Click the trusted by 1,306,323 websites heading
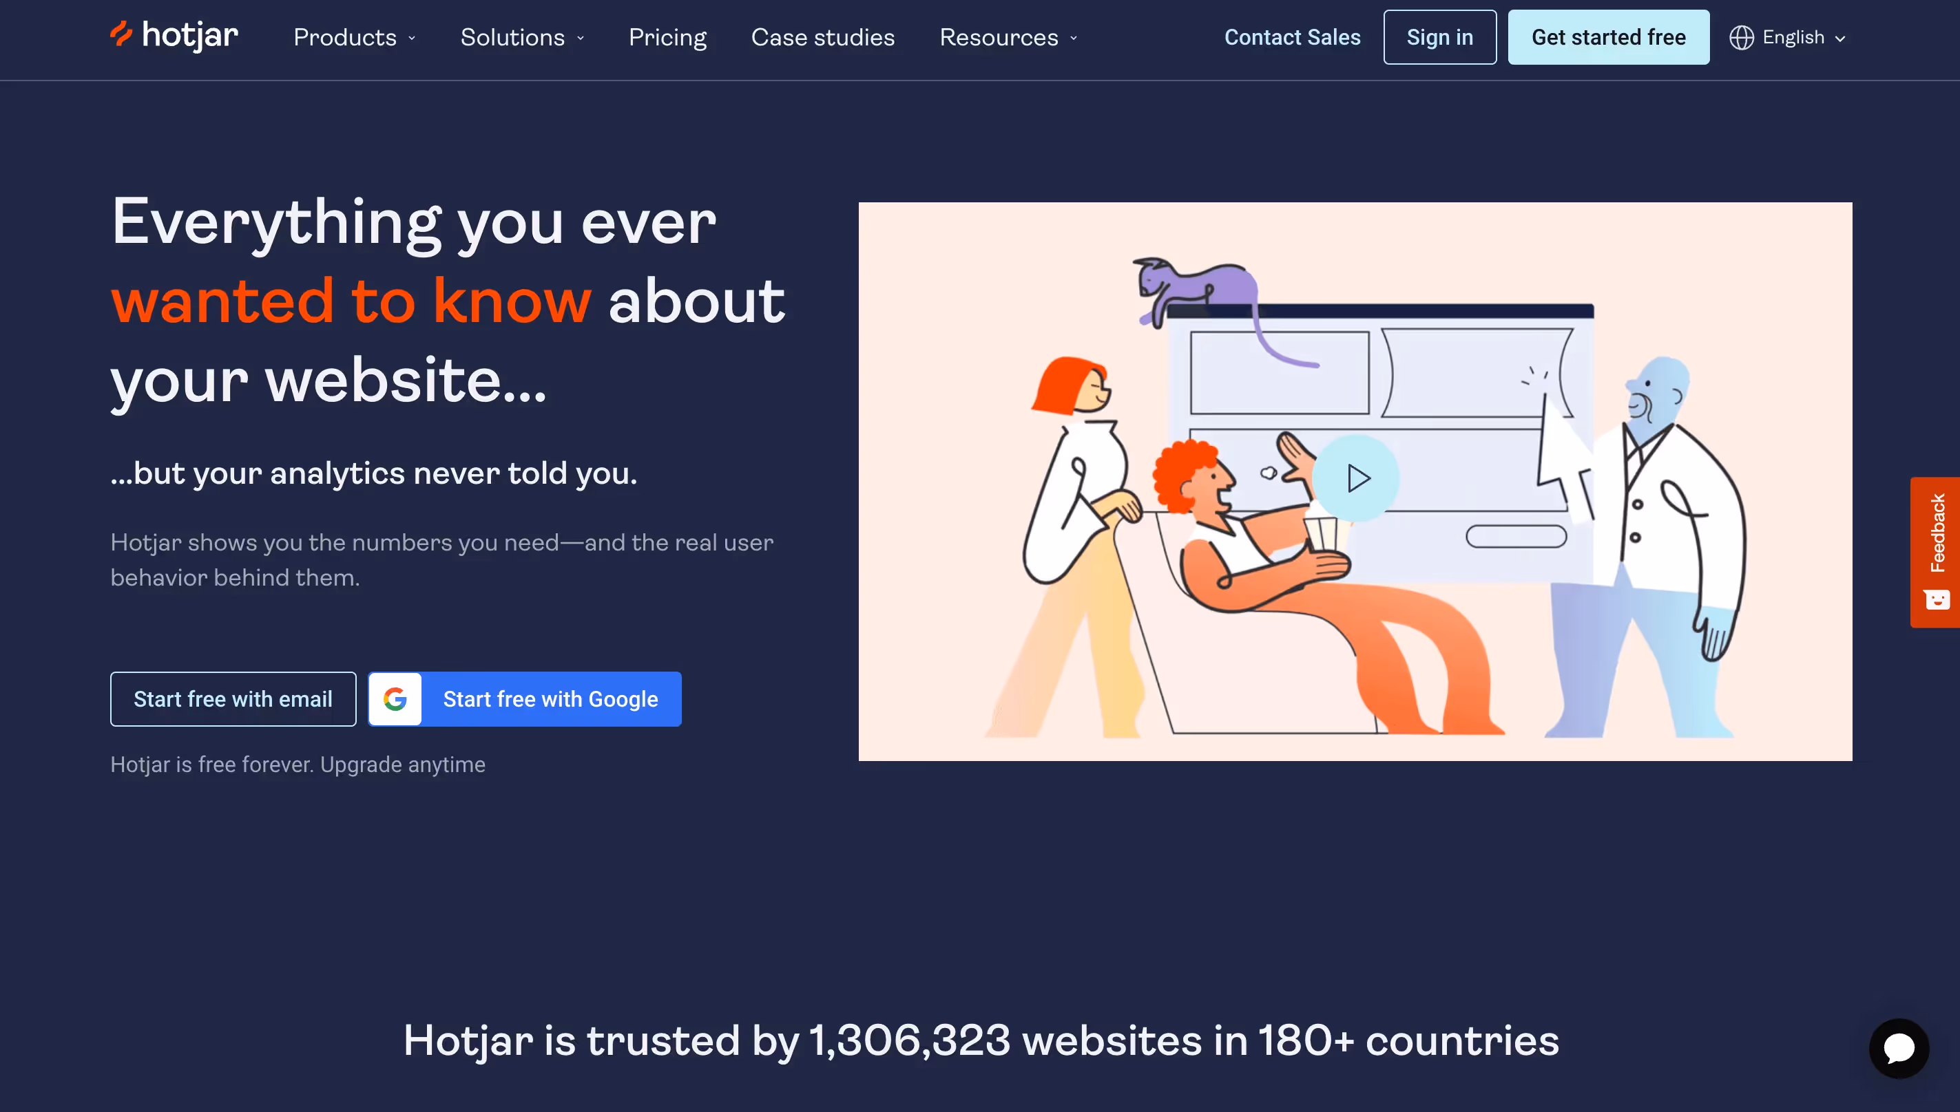 981,1040
